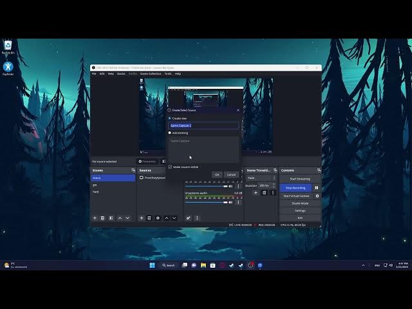Confirm the dialog with OK

click(217, 174)
